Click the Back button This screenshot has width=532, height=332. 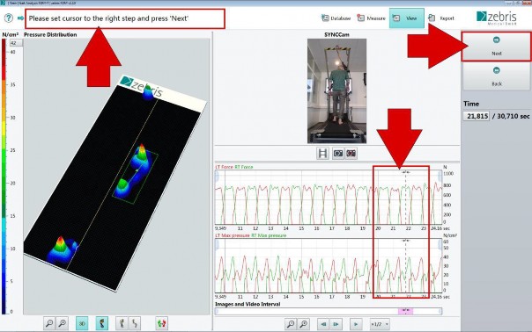click(x=497, y=76)
